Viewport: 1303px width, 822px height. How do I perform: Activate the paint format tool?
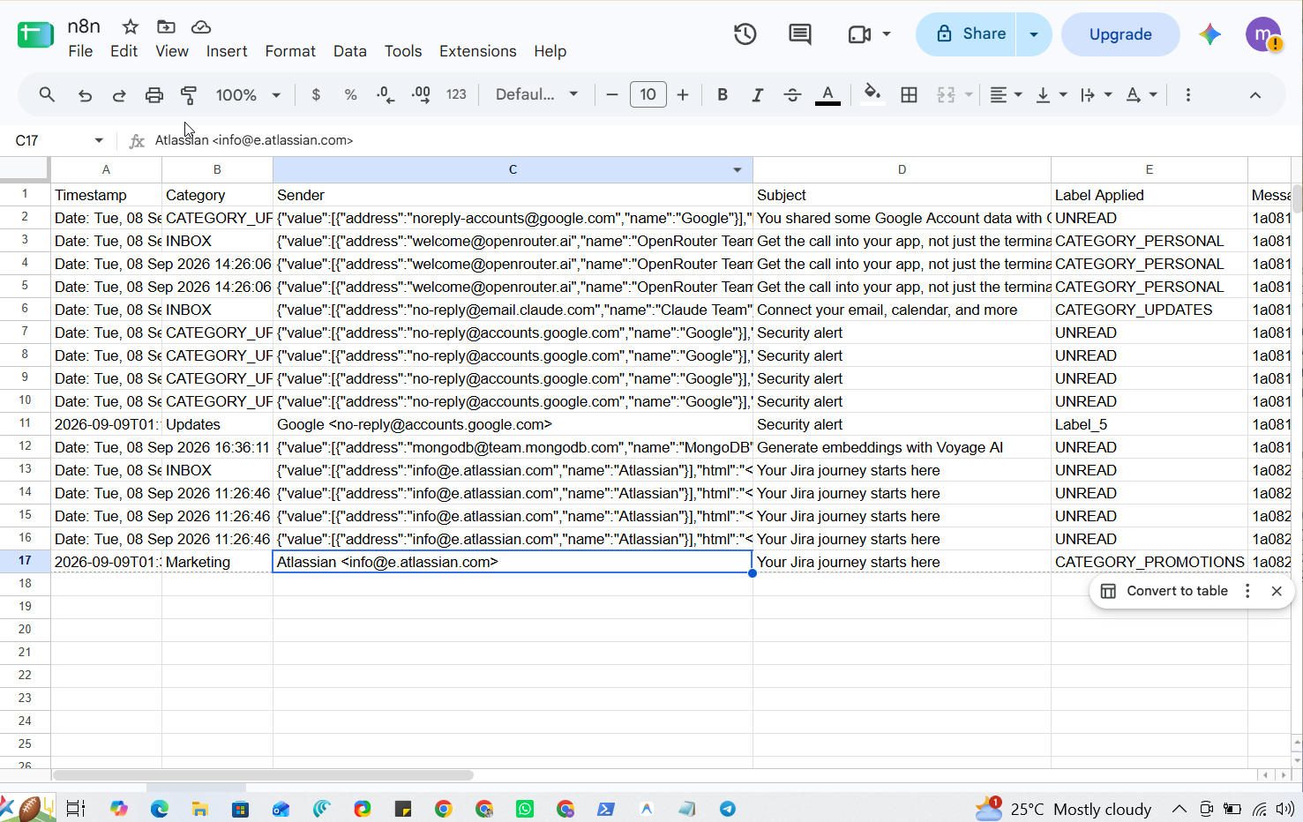[x=189, y=95]
